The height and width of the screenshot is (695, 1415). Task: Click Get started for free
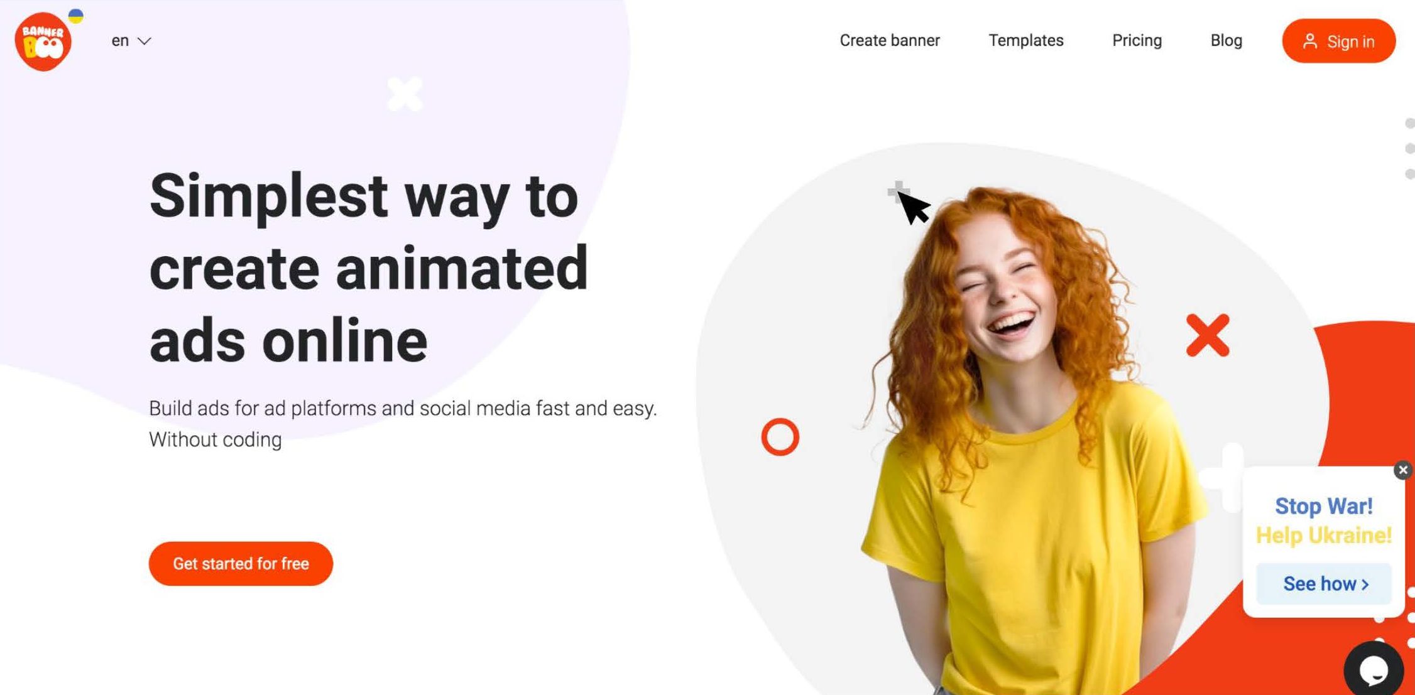[241, 564]
